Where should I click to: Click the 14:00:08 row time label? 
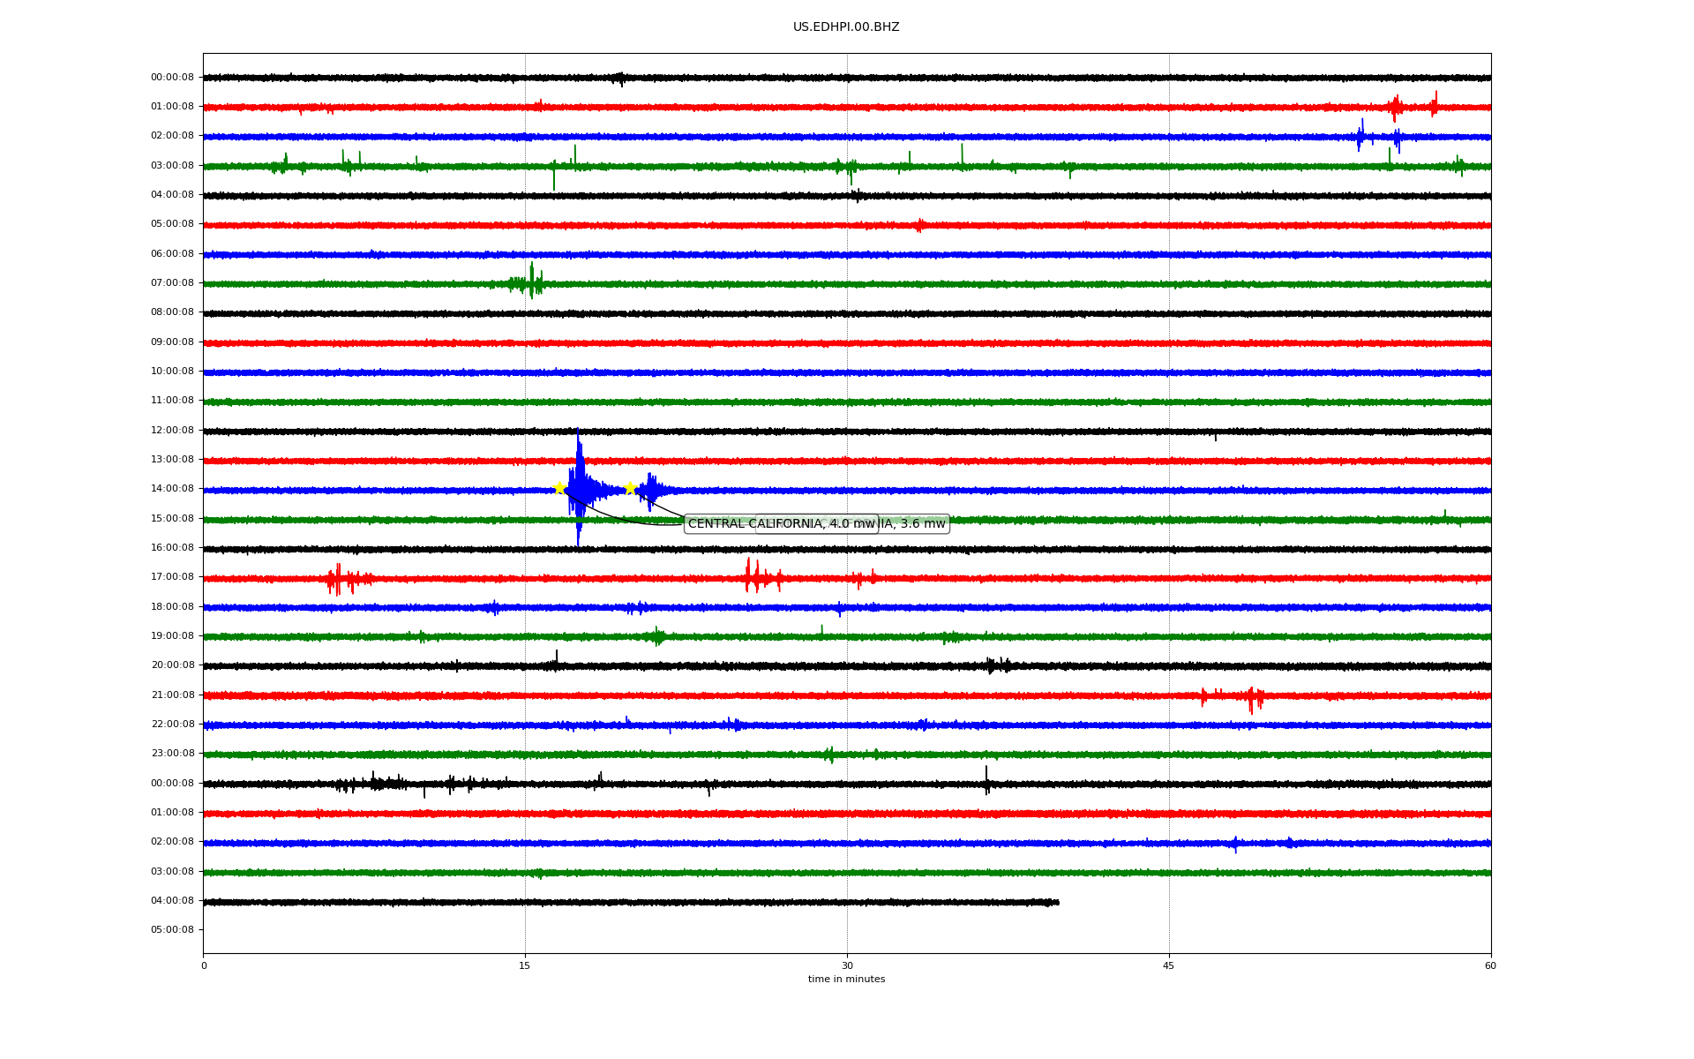pos(172,489)
